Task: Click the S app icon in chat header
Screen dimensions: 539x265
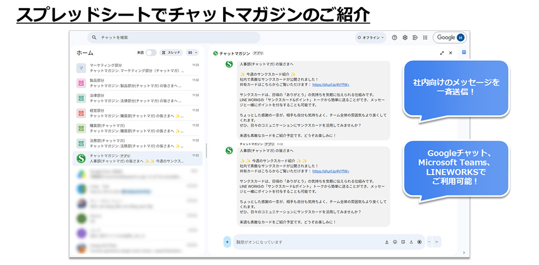Action: pyautogui.click(x=216, y=53)
